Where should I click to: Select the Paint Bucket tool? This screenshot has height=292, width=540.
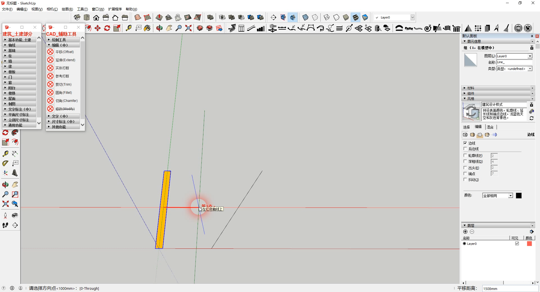click(147, 28)
